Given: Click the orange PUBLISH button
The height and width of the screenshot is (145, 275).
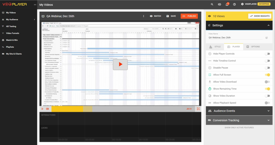Looking at the screenshot, I should click(x=189, y=16).
